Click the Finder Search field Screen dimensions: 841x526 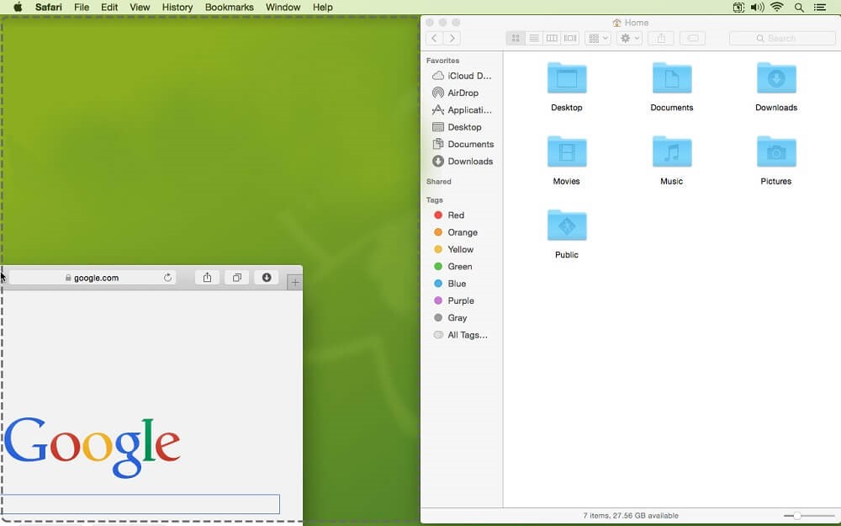click(782, 38)
